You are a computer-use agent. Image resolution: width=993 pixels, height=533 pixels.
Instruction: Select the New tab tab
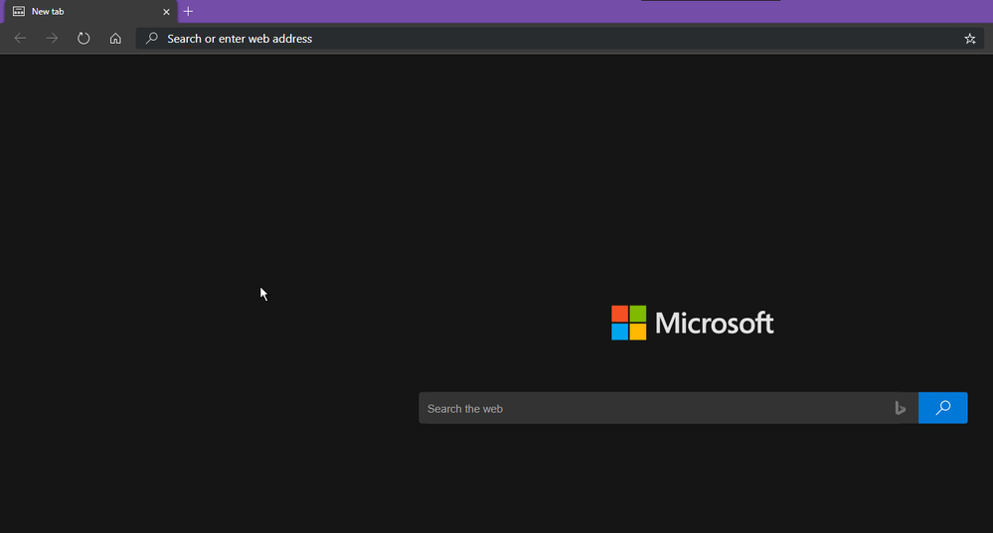tap(91, 11)
